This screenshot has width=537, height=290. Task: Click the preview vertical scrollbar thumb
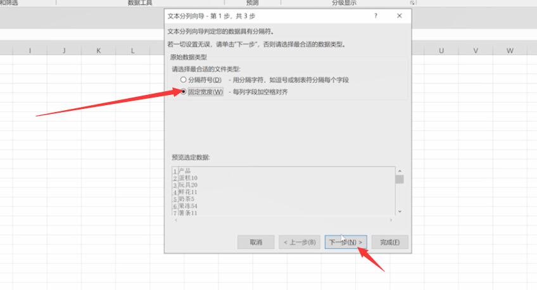(400, 179)
